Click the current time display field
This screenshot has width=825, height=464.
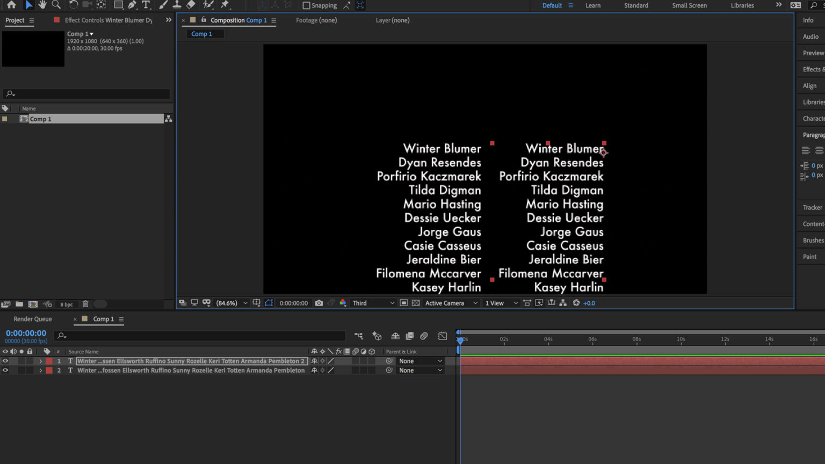[x=26, y=333]
